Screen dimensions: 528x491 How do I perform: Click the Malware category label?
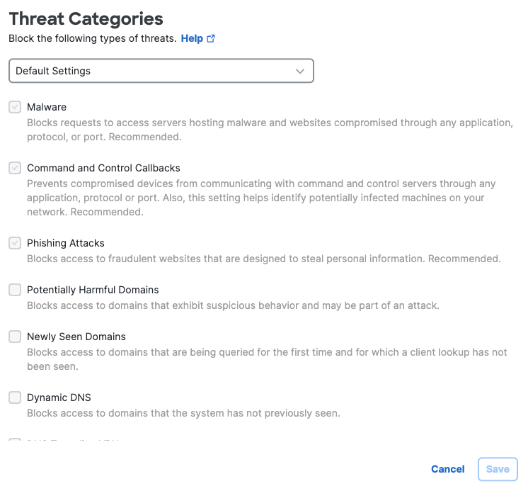47,107
